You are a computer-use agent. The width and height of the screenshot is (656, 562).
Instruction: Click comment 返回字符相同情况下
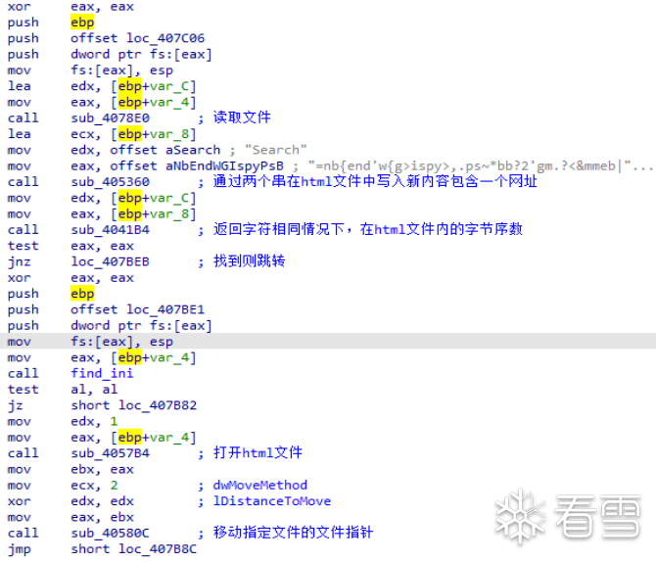tap(368, 229)
